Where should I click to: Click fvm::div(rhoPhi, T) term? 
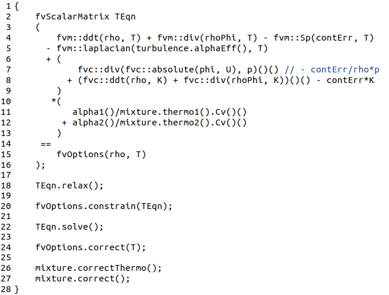click(x=207, y=38)
